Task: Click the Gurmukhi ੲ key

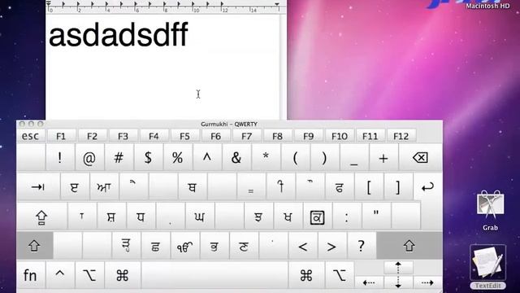Action: [75, 187]
